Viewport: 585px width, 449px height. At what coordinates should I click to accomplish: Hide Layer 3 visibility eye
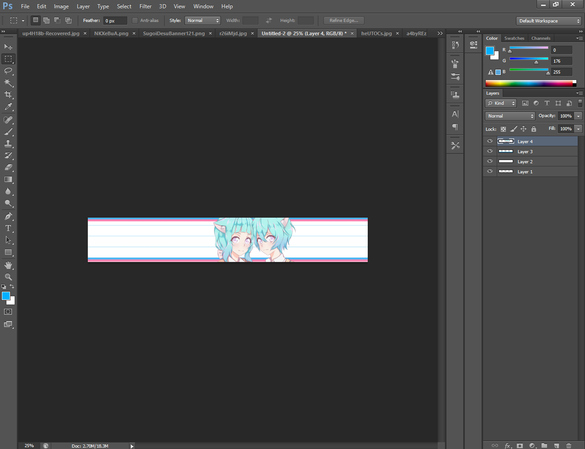coord(490,151)
